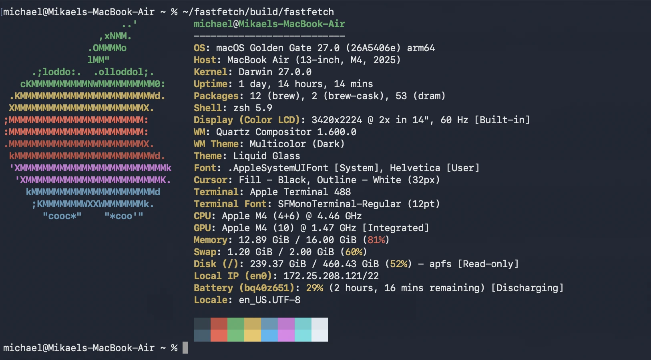The width and height of the screenshot is (651, 360).
Task: Select the 'Uptime:' label
Action: tap(213, 84)
